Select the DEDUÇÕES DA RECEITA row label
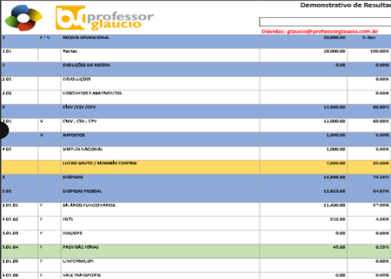The height and width of the screenshot is (279, 391). point(87,65)
